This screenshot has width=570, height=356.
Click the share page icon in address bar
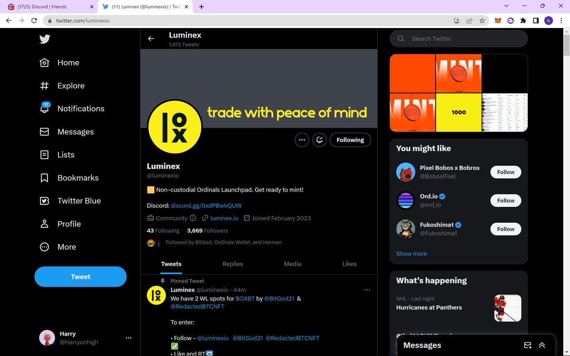coord(469,20)
